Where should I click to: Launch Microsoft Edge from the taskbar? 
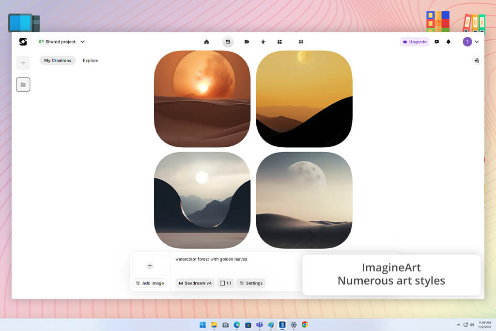pos(237,325)
